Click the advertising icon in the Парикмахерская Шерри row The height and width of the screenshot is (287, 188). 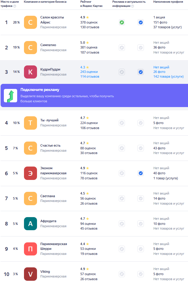coord(122,249)
